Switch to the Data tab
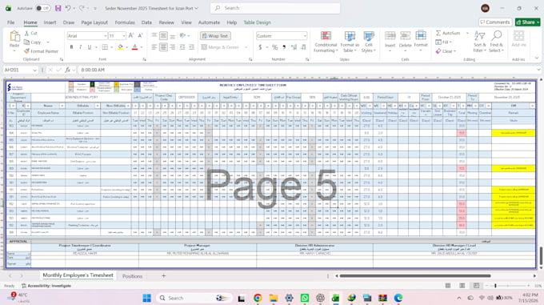 coord(146,22)
